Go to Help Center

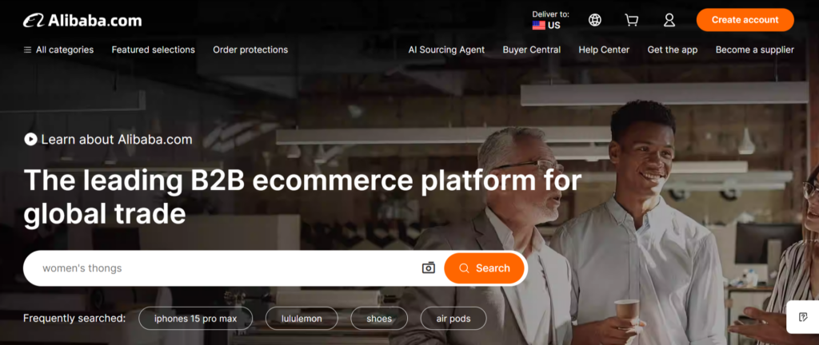604,50
